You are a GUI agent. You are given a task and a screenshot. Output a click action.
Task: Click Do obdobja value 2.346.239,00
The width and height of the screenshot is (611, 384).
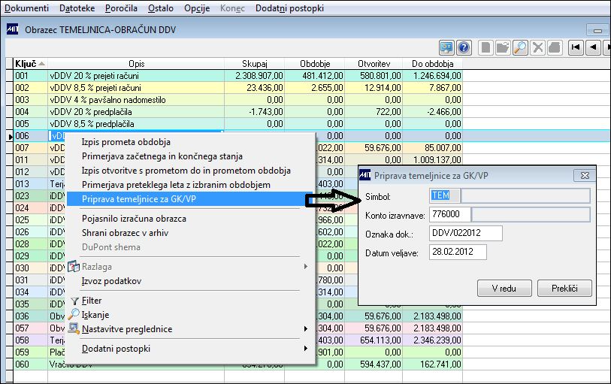click(433, 340)
